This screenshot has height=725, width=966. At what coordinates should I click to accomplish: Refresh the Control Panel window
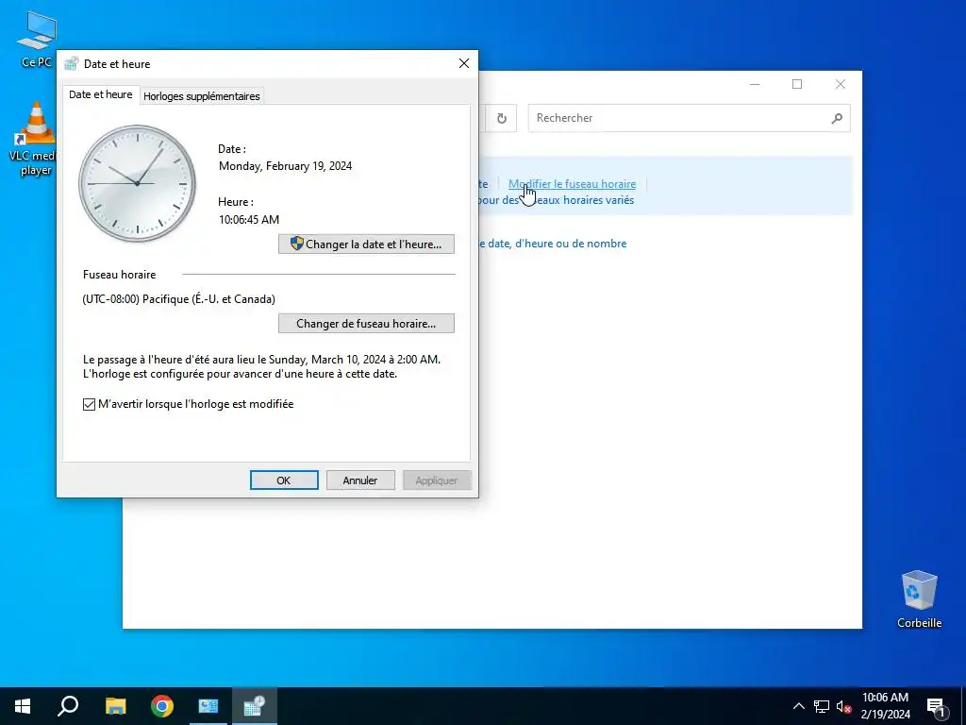(x=502, y=118)
